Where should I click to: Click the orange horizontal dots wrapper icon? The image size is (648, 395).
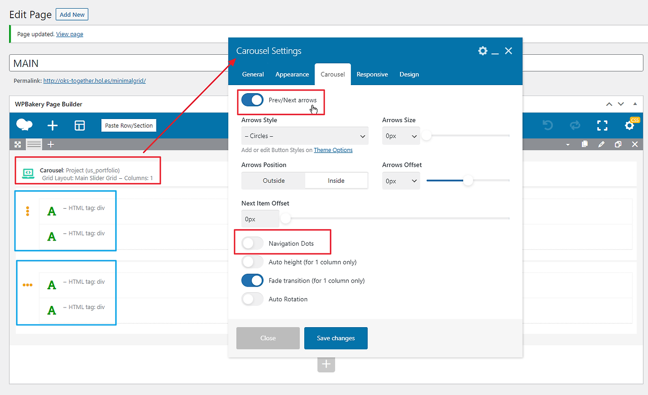pyautogui.click(x=27, y=285)
